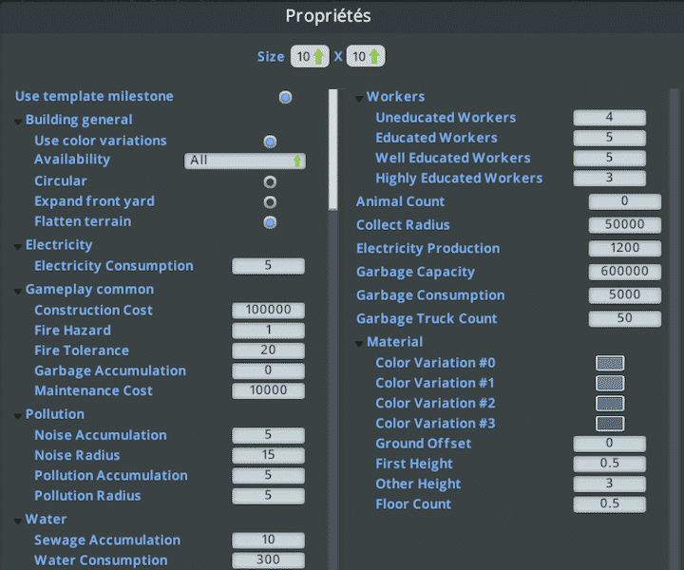Open the Availability dropdown
Screen dimensions: 684x570
(x=245, y=161)
